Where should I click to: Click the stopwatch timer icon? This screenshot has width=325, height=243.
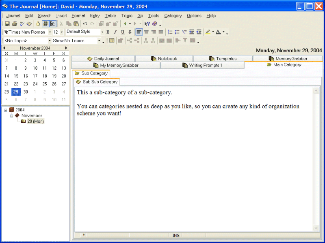click(38, 24)
